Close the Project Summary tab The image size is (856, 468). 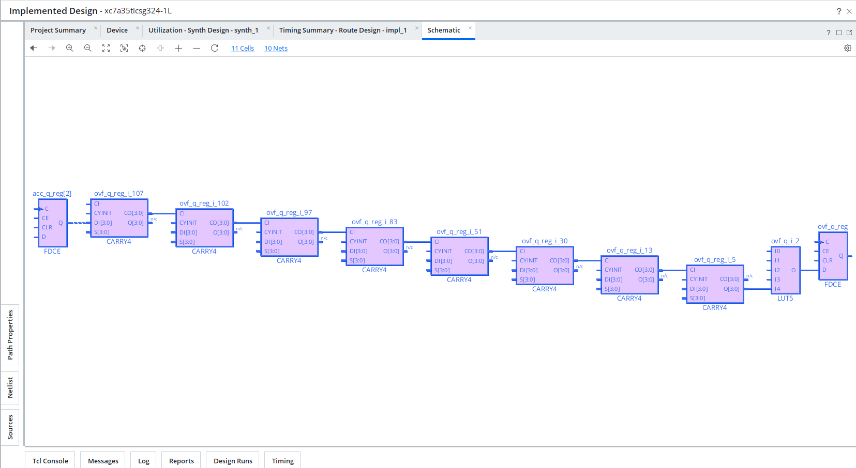[x=96, y=28]
